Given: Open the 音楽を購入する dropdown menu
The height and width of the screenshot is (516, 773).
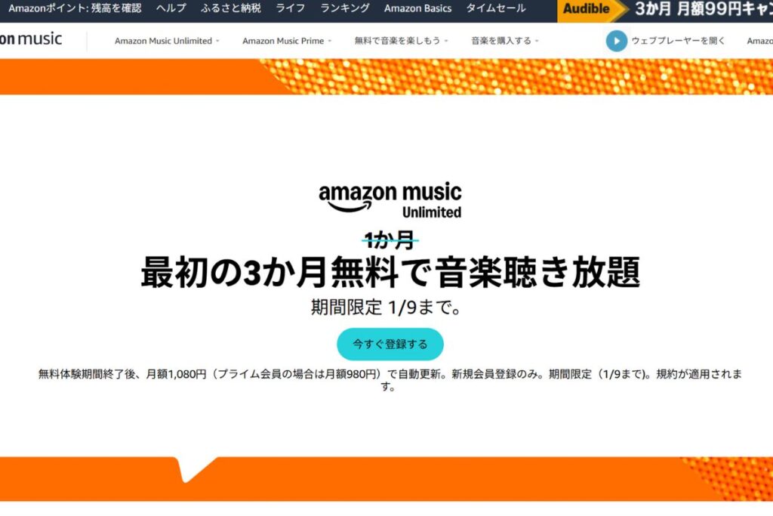Looking at the screenshot, I should tap(505, 41).
